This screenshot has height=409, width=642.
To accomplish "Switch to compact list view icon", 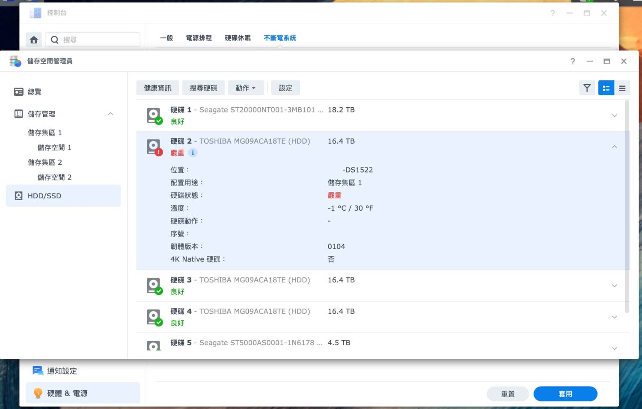I will [622, 88].
